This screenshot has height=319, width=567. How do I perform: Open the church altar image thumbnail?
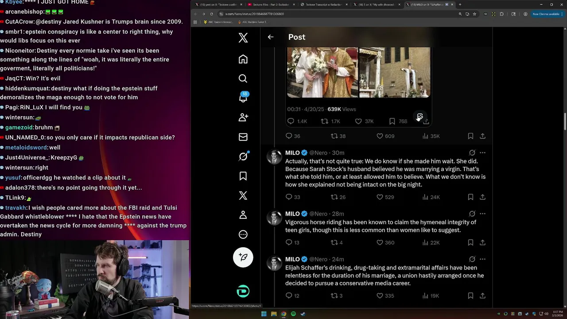click(x=395, y=72)
